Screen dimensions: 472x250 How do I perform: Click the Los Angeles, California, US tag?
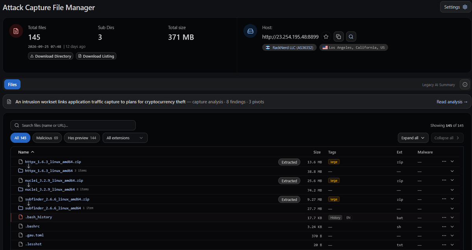point(353,47)
